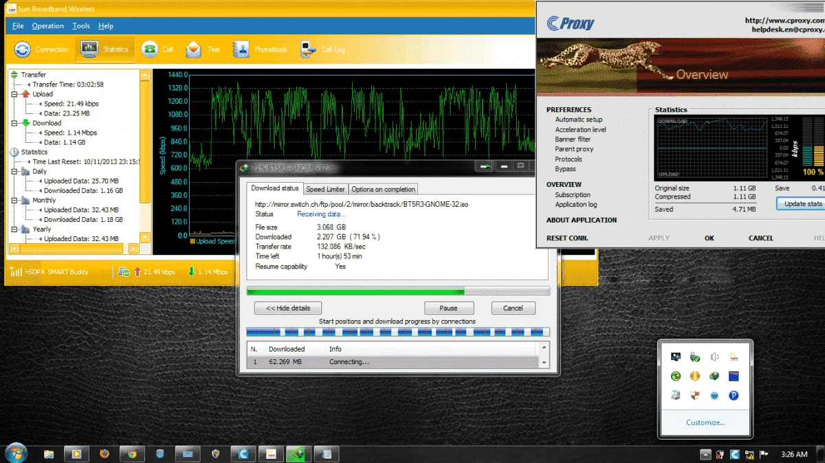This screenshot has height=463, width=825.
Task: Open Banner filter preference
Action: point(573,139)
